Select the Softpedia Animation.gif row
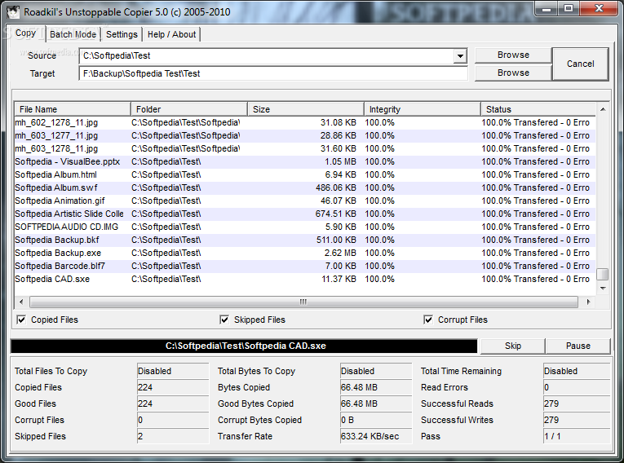This screenshot has width=624, height=463. point(305,201)
